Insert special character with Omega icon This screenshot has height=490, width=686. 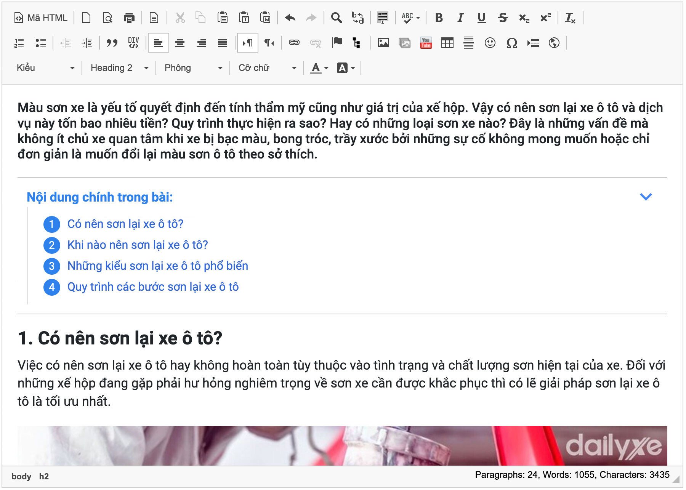[511, 43]
